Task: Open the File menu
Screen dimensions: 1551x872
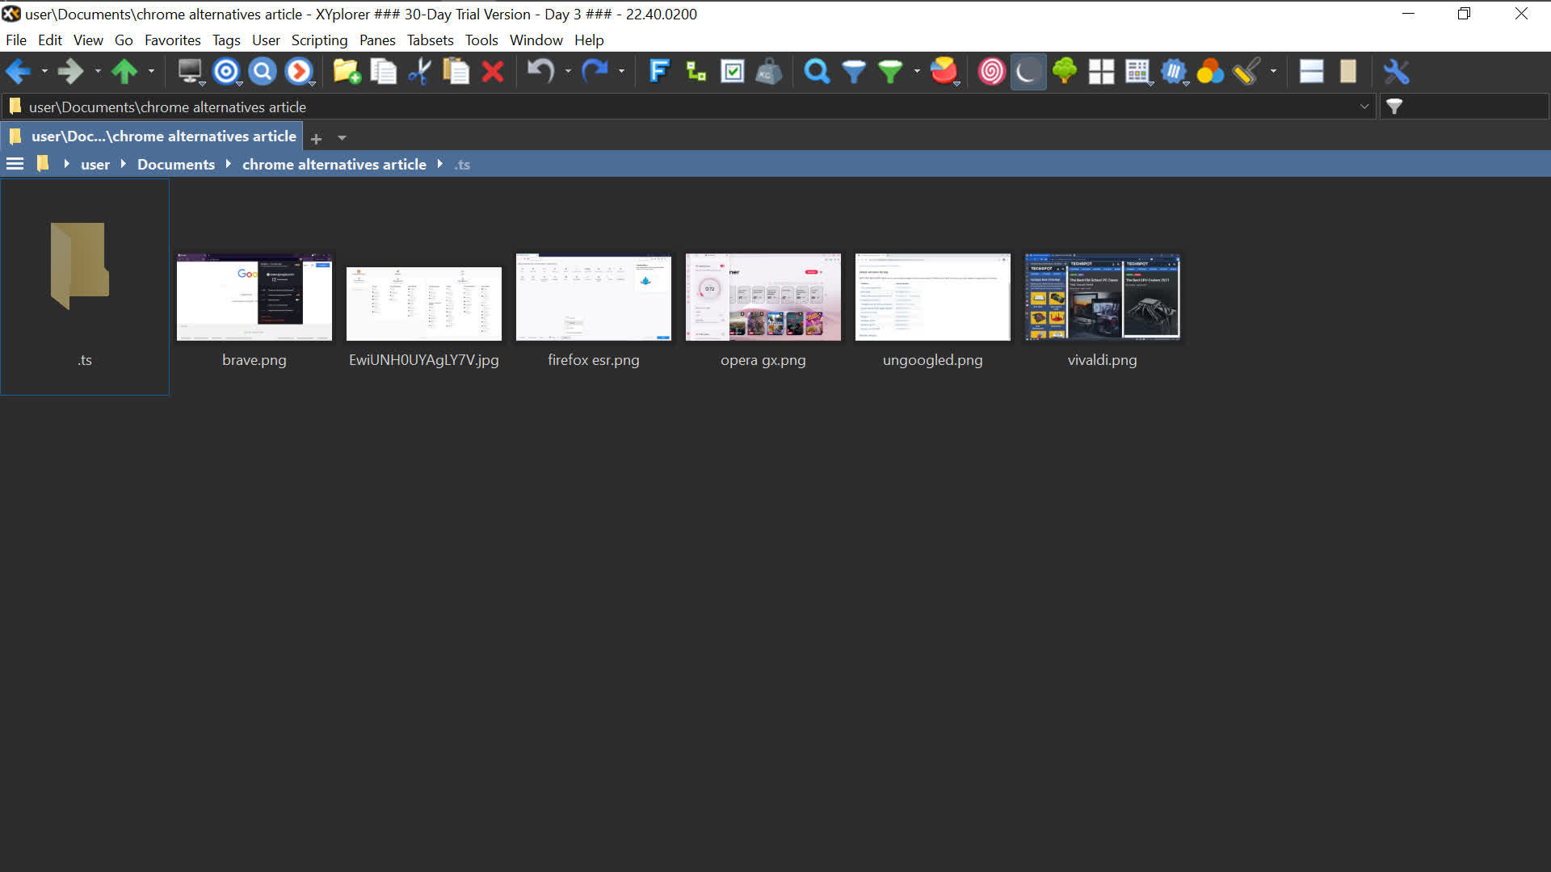Action: [x=16, y=40]
